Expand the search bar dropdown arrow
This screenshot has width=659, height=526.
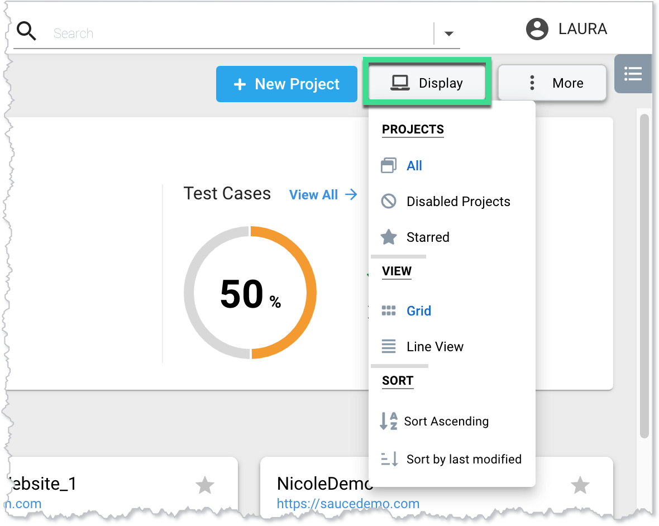(x=448, y=34)
